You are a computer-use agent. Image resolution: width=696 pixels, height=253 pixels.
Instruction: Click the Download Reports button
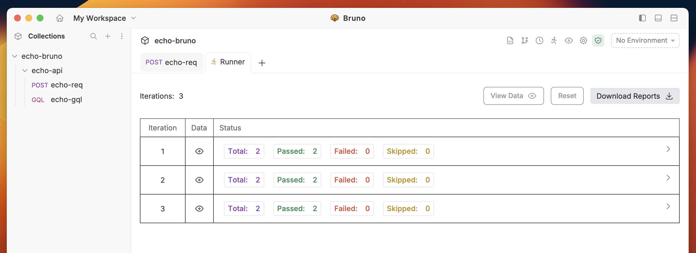[635, 96]
